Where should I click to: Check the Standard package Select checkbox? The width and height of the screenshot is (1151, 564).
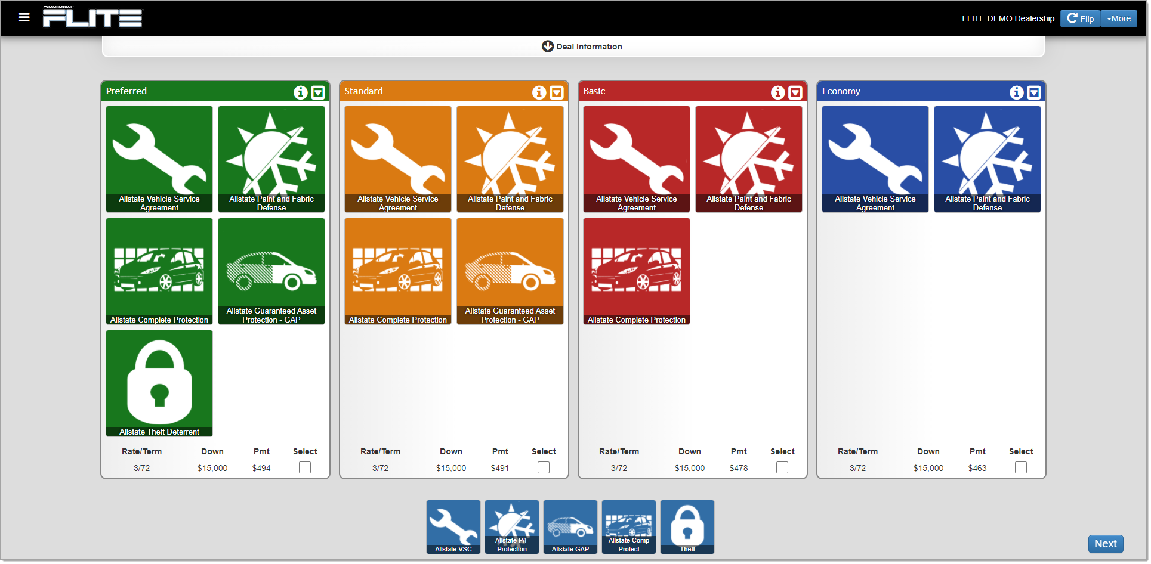click(x=544, y=467)
